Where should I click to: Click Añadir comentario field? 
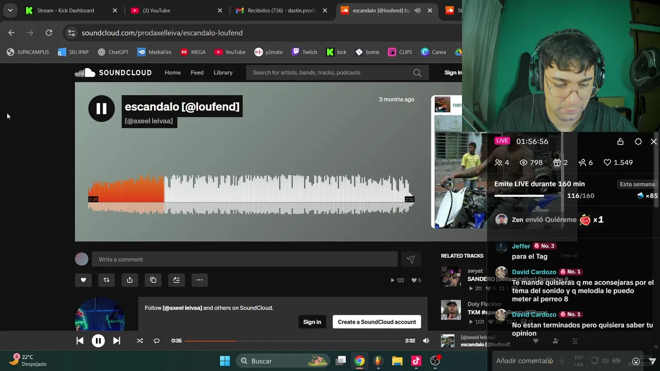tap(524, 361)
